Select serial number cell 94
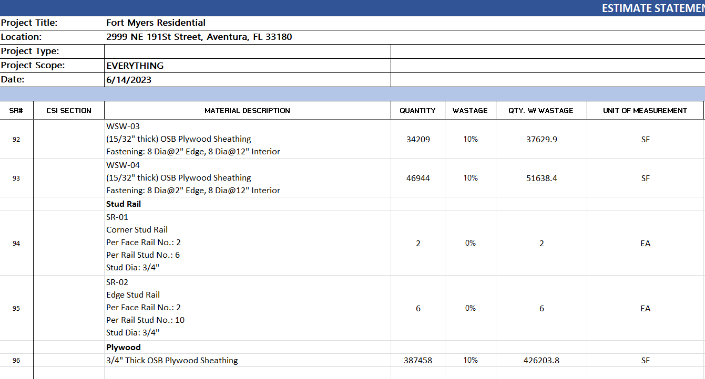Image resolution: width=705 pixels, height=379 pixels. 16,243
